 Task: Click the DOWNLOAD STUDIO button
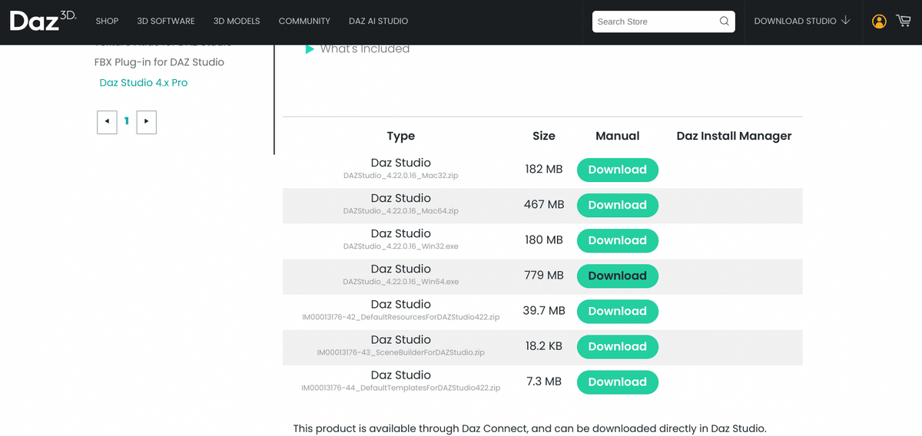pyautogui.click(x=802, y=21)
